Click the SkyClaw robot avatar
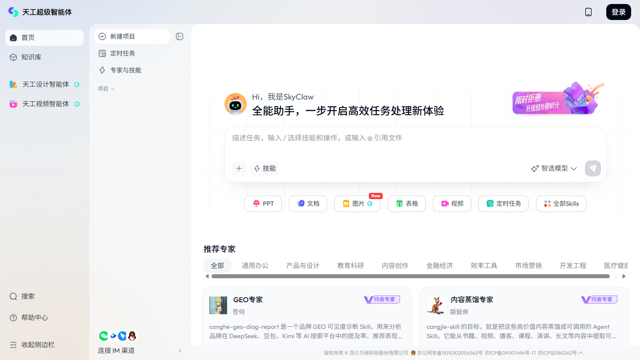 236,104
